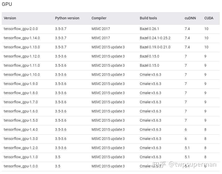
Task: Click the Python version column header
Action: pos(67,18)
